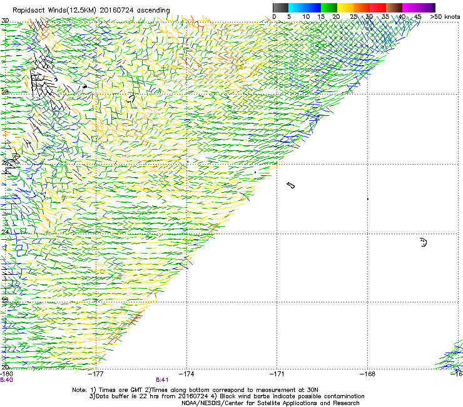Click the purple '8:41' time label
The height and width of the screenshot is (407, 463).
pos(162,380)
